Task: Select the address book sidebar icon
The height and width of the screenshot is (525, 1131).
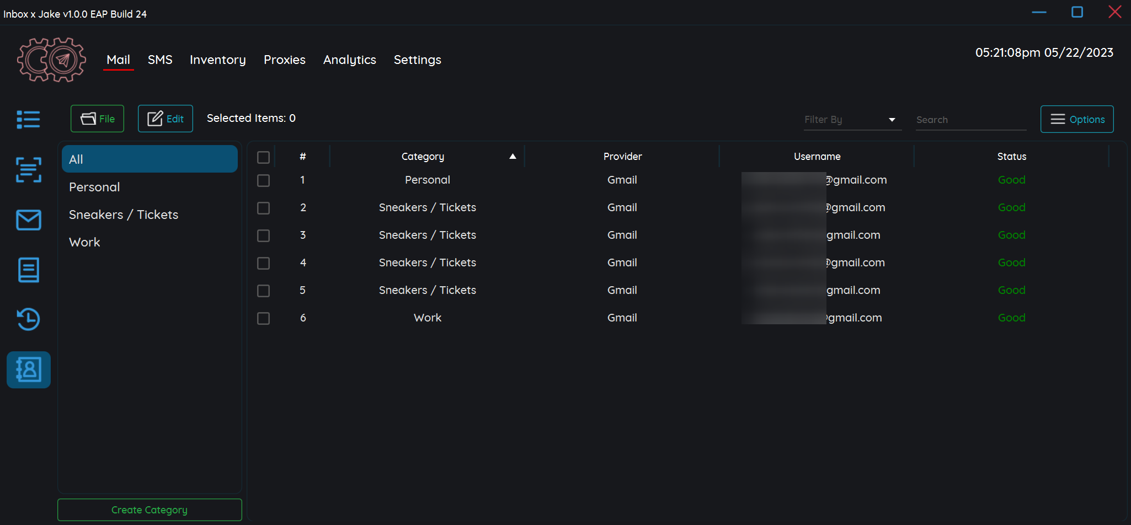Action: point(28,369)
